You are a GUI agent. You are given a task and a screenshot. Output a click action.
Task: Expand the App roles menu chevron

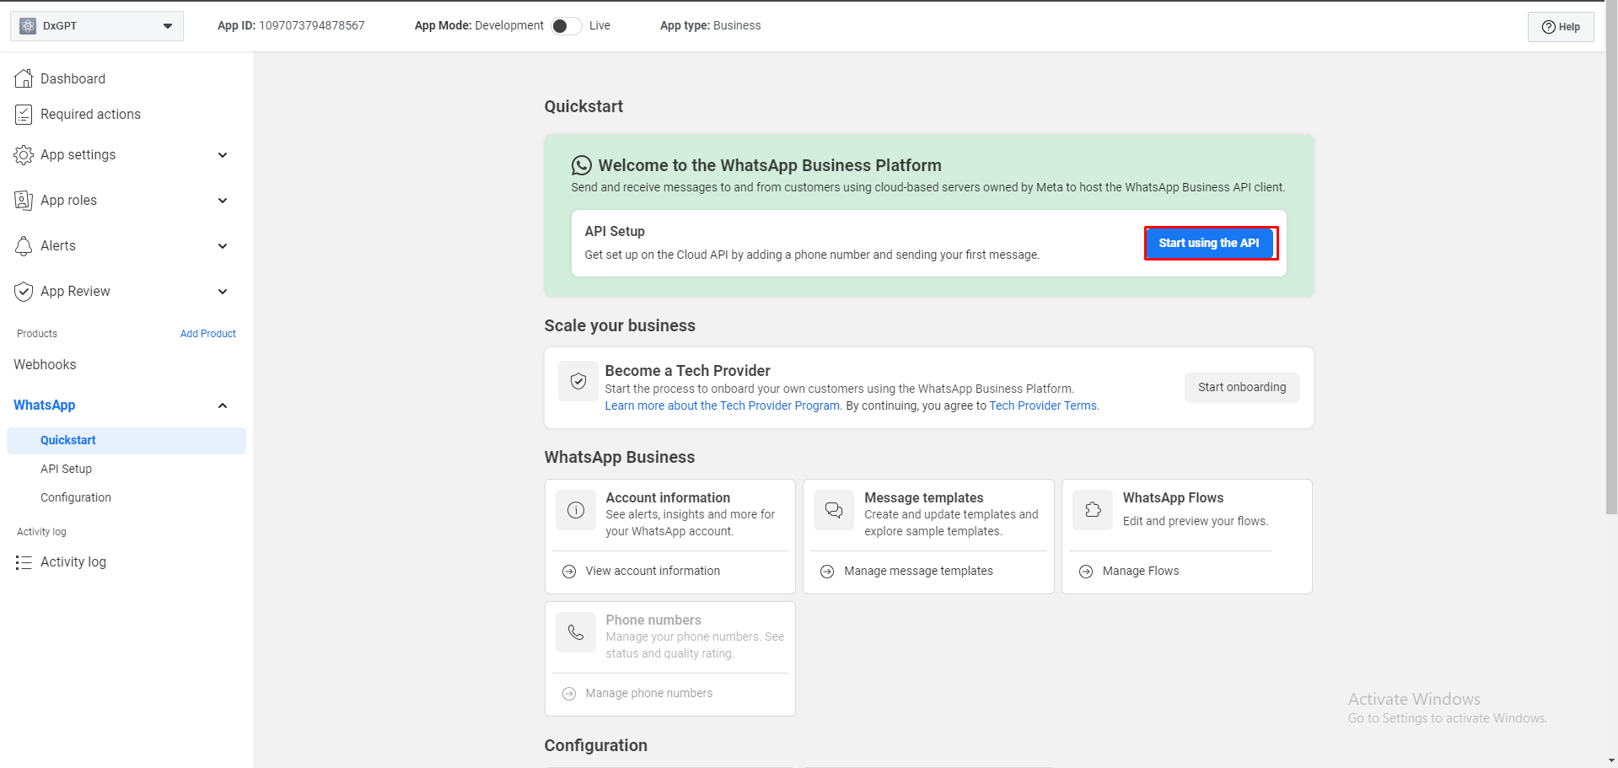point(223,201)
